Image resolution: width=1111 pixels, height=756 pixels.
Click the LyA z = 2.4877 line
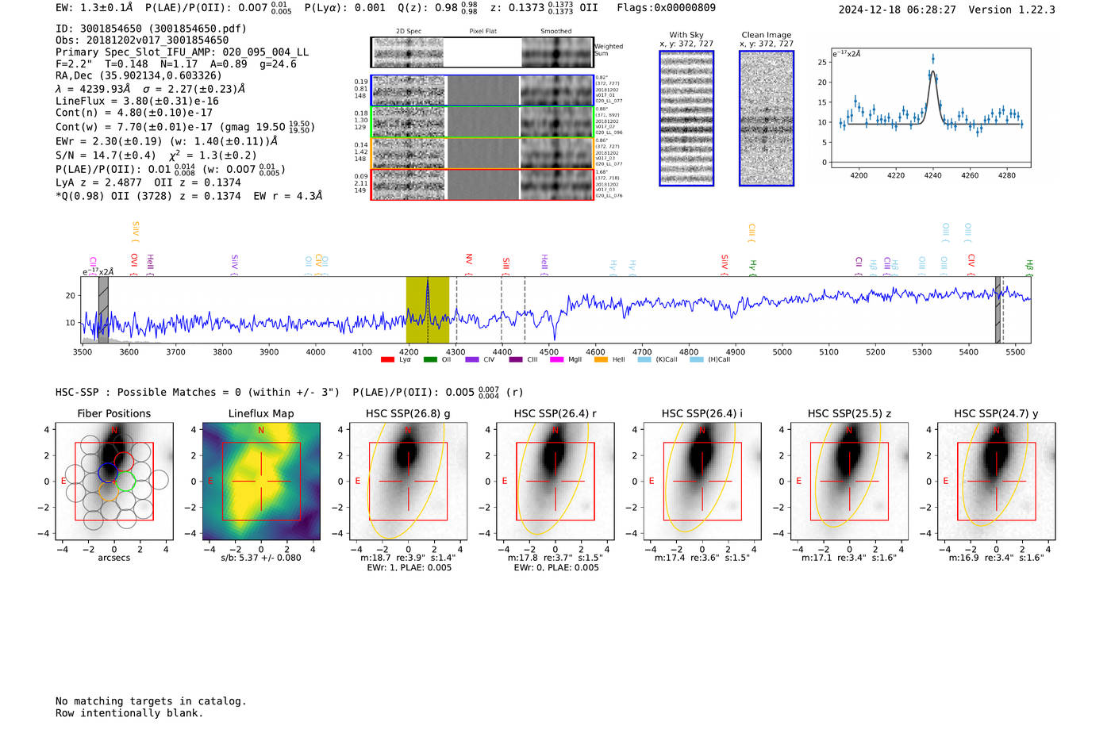pos(148,182)
